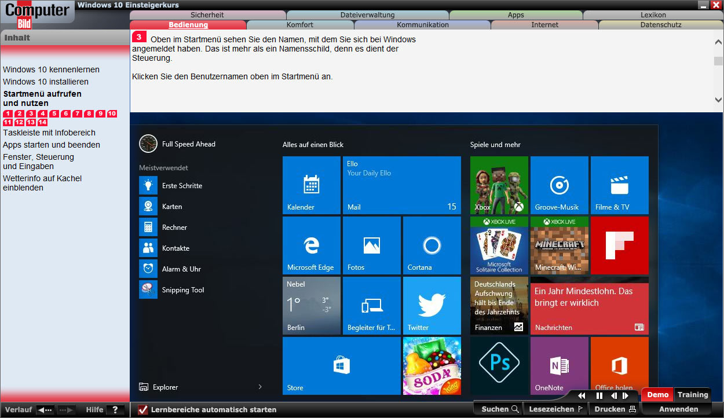Image resolution: width=724 pixels, height=418 pixels.
Task: Pause the lesson playback
Action: click(599, 396)
